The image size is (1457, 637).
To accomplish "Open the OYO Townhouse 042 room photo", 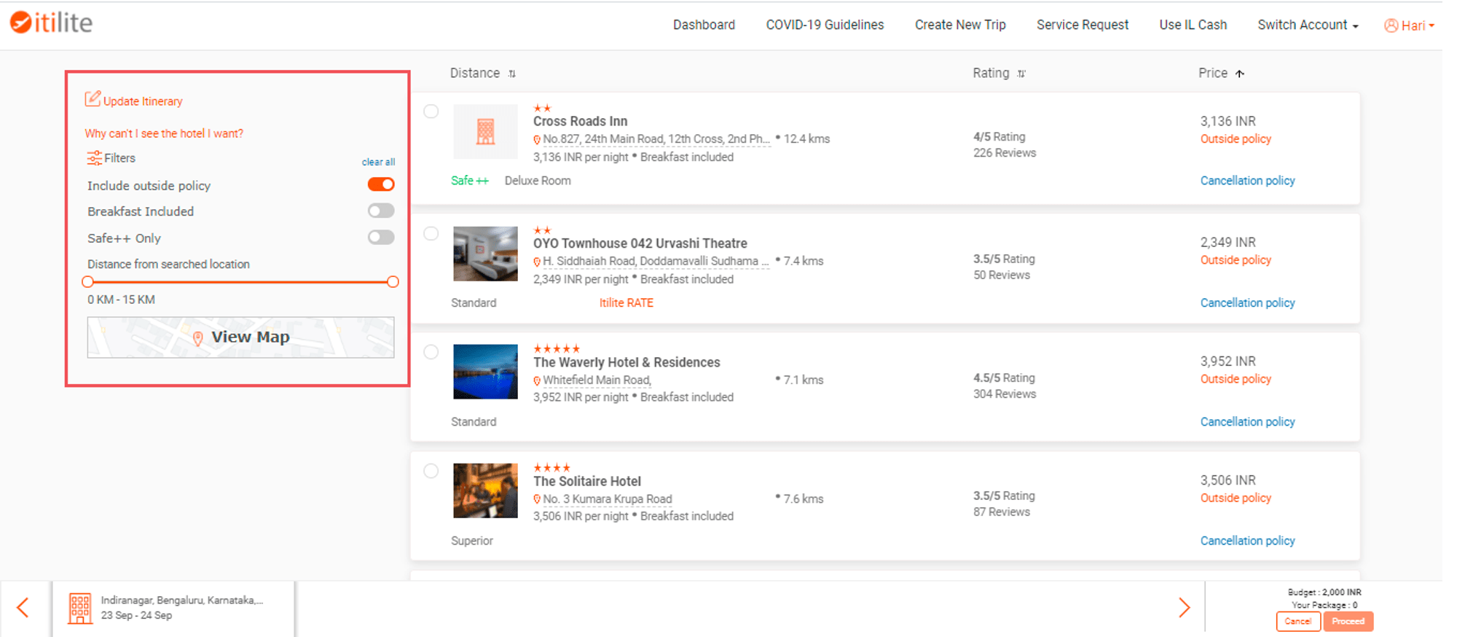I will pos(485,254).
